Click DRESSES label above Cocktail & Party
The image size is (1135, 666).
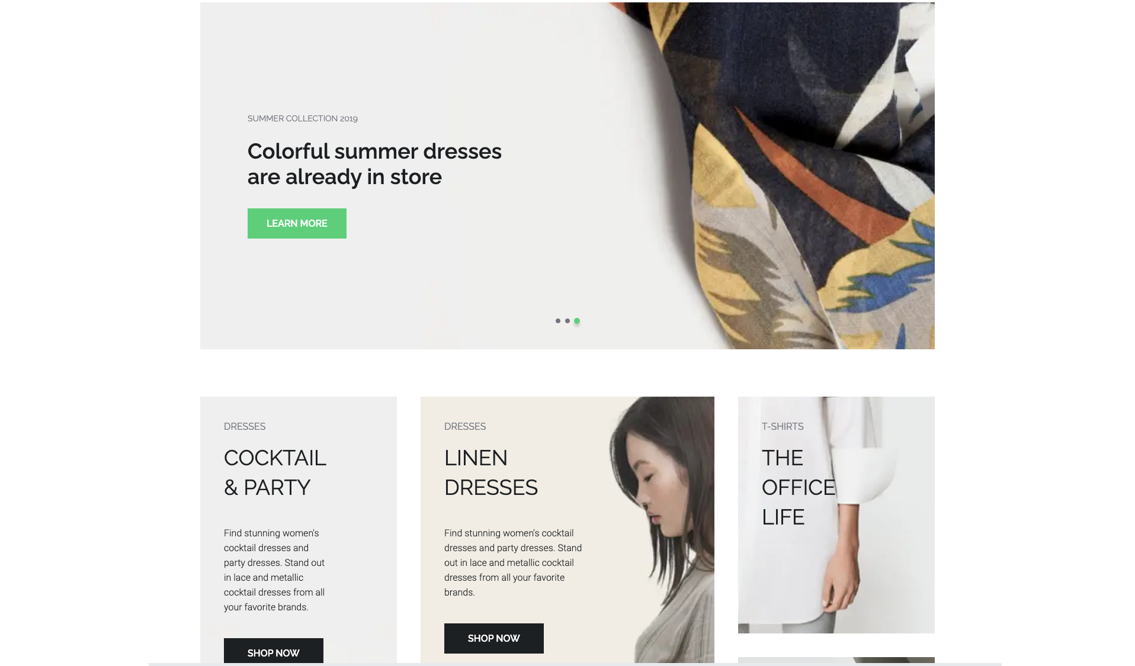(x=245, y=426)
